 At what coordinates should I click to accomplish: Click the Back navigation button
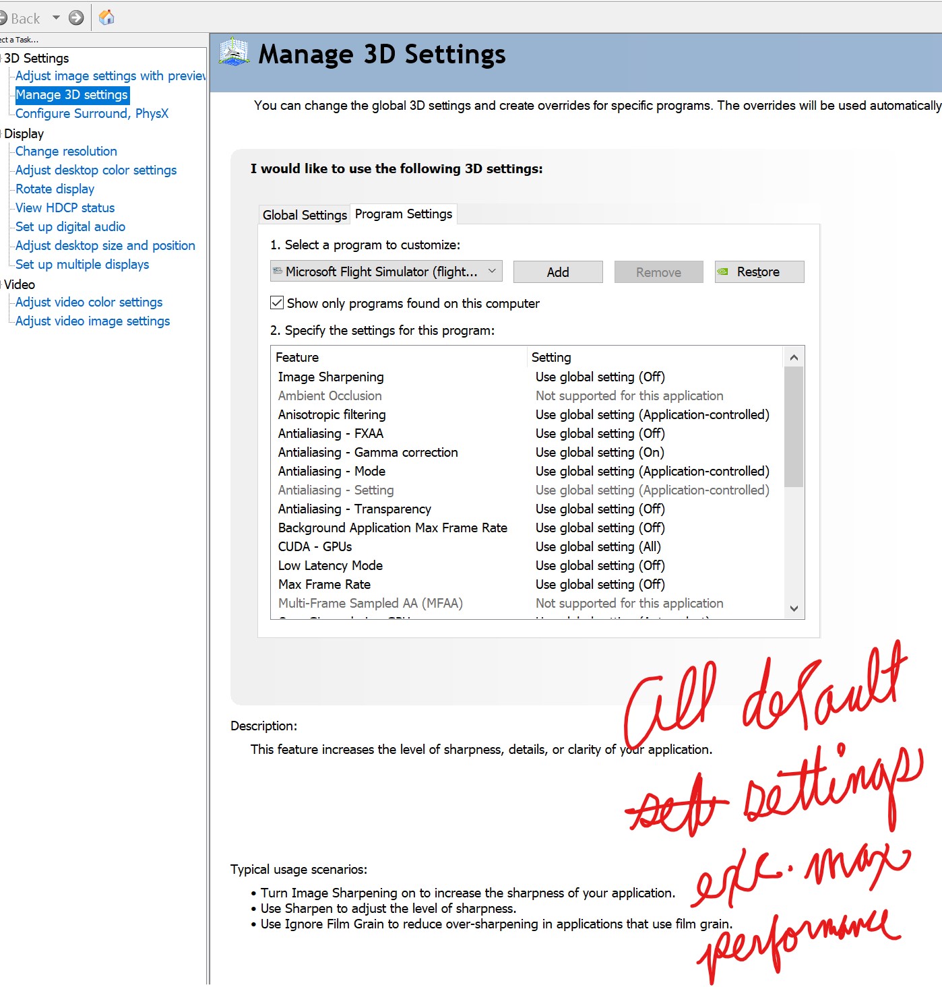coord(20,18)
